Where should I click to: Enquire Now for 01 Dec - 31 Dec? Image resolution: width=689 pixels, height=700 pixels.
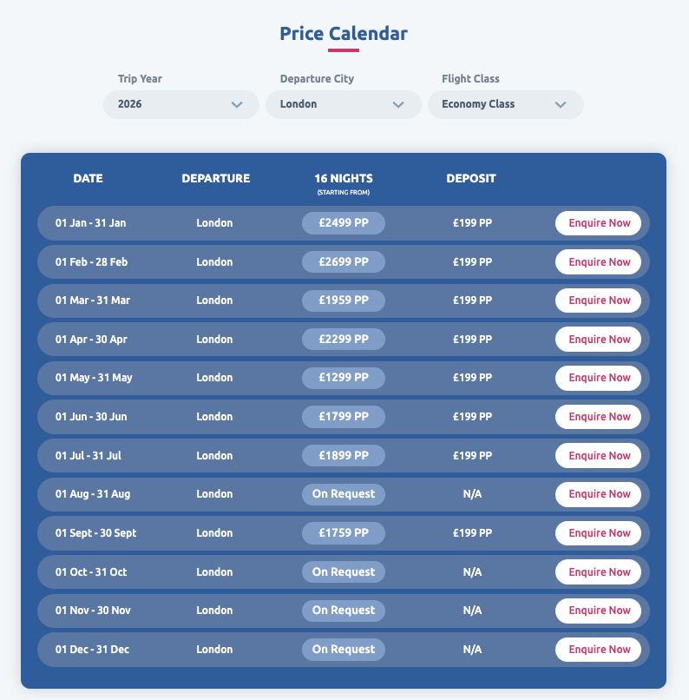(x=599, y=650)
